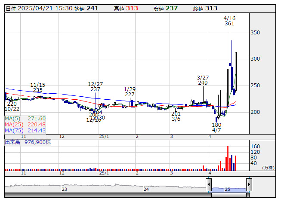Image resolution: width=281 pixels, height=202 pixels.
Task: Click the 4/16 361 peak label
Action: click(229, 21)
